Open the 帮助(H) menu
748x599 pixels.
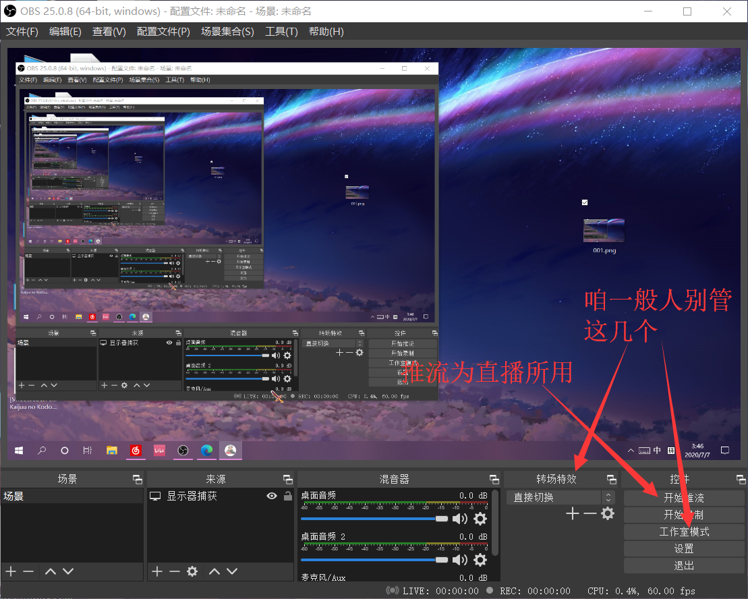326,32
